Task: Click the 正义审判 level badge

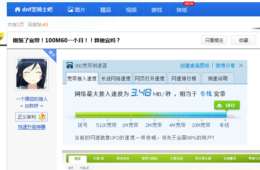Action: point(31,117)
